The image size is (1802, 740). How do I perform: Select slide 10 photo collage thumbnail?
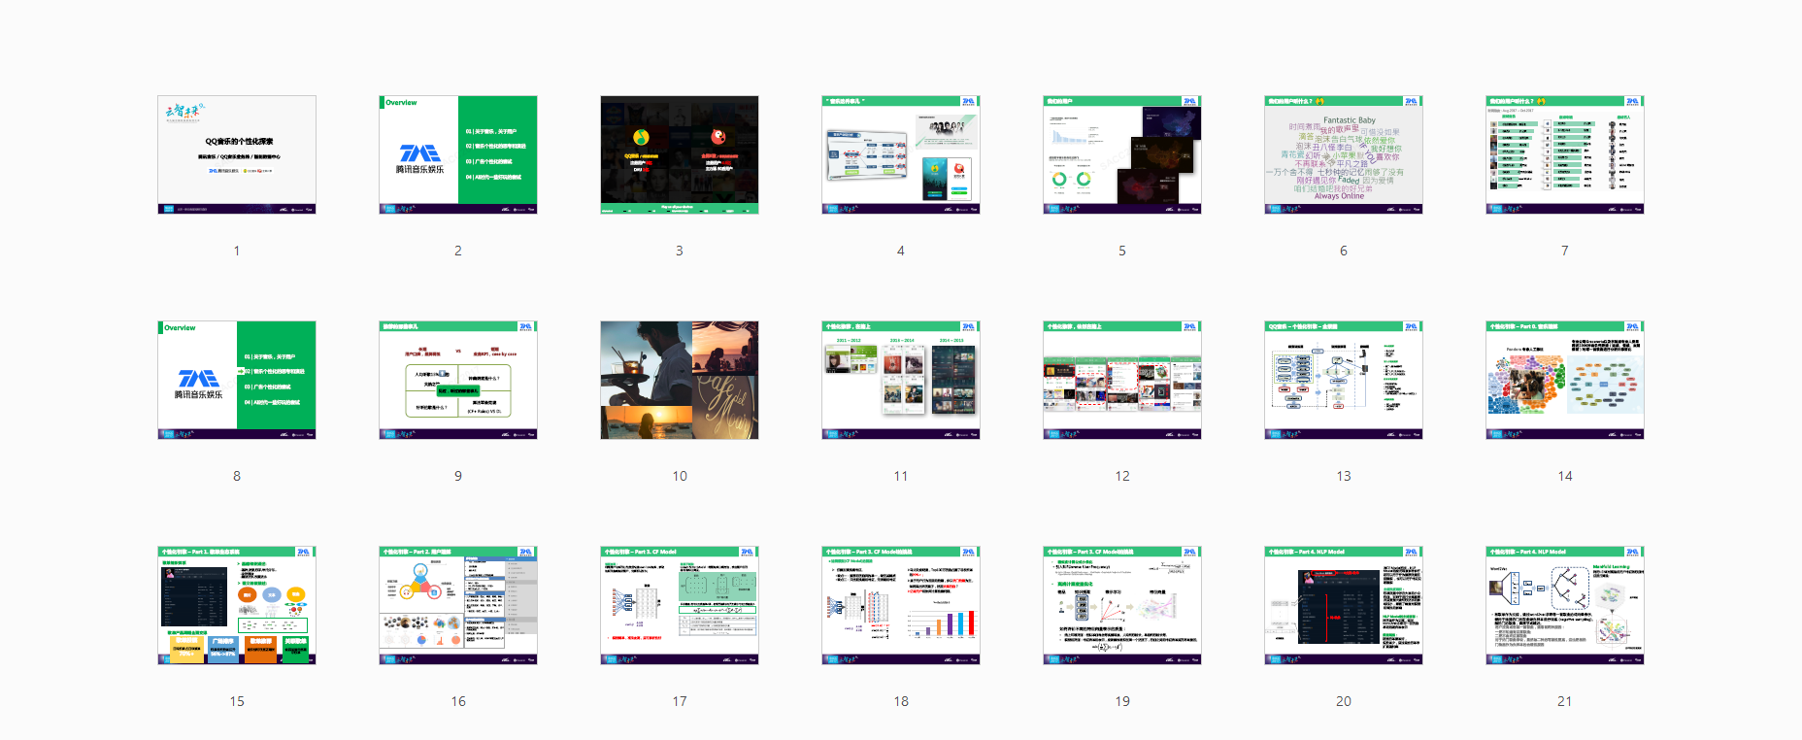click(680, 380)
